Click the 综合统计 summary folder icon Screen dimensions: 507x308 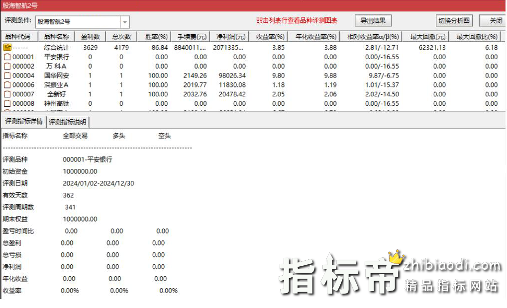point(7,48)
